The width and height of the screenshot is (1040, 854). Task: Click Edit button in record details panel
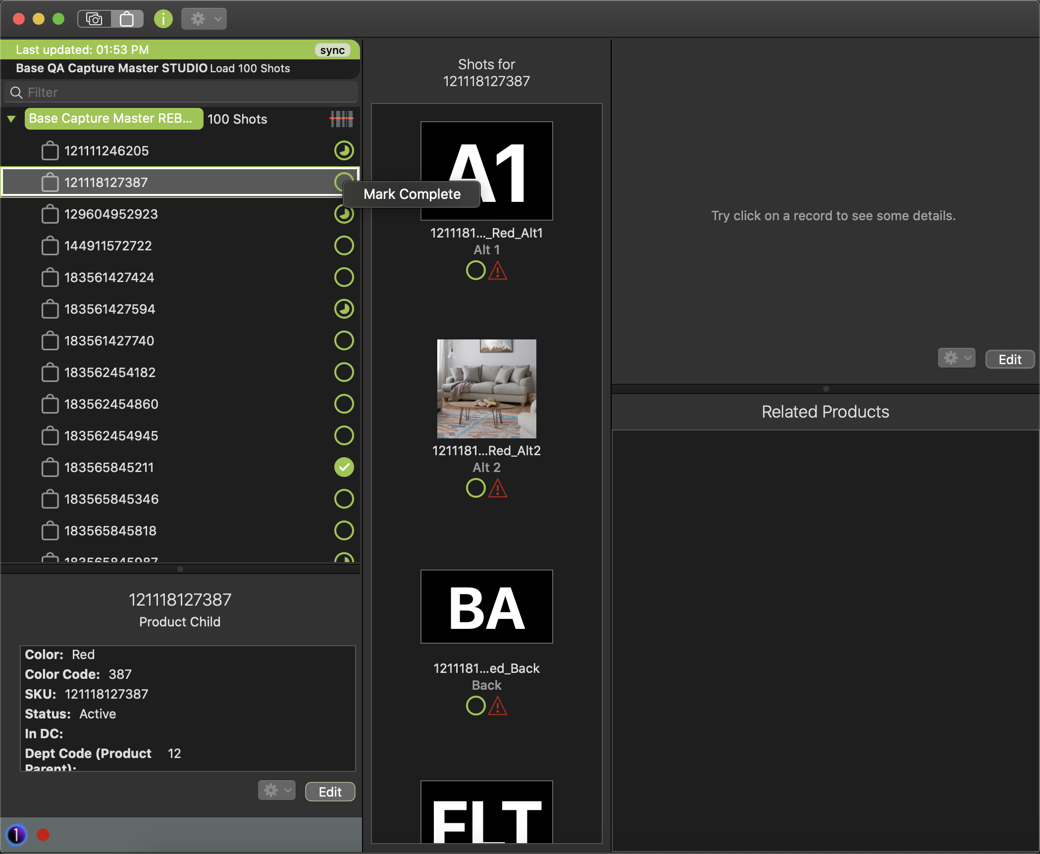1009,359
